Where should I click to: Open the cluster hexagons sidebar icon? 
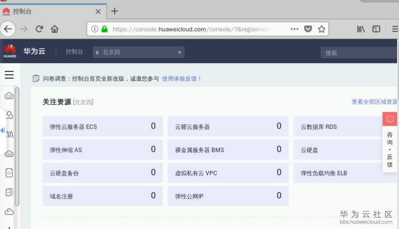(9, 115)
